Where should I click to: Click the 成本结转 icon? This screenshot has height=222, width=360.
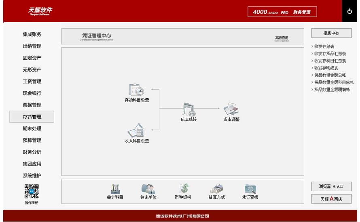click(x=188, y=109)
